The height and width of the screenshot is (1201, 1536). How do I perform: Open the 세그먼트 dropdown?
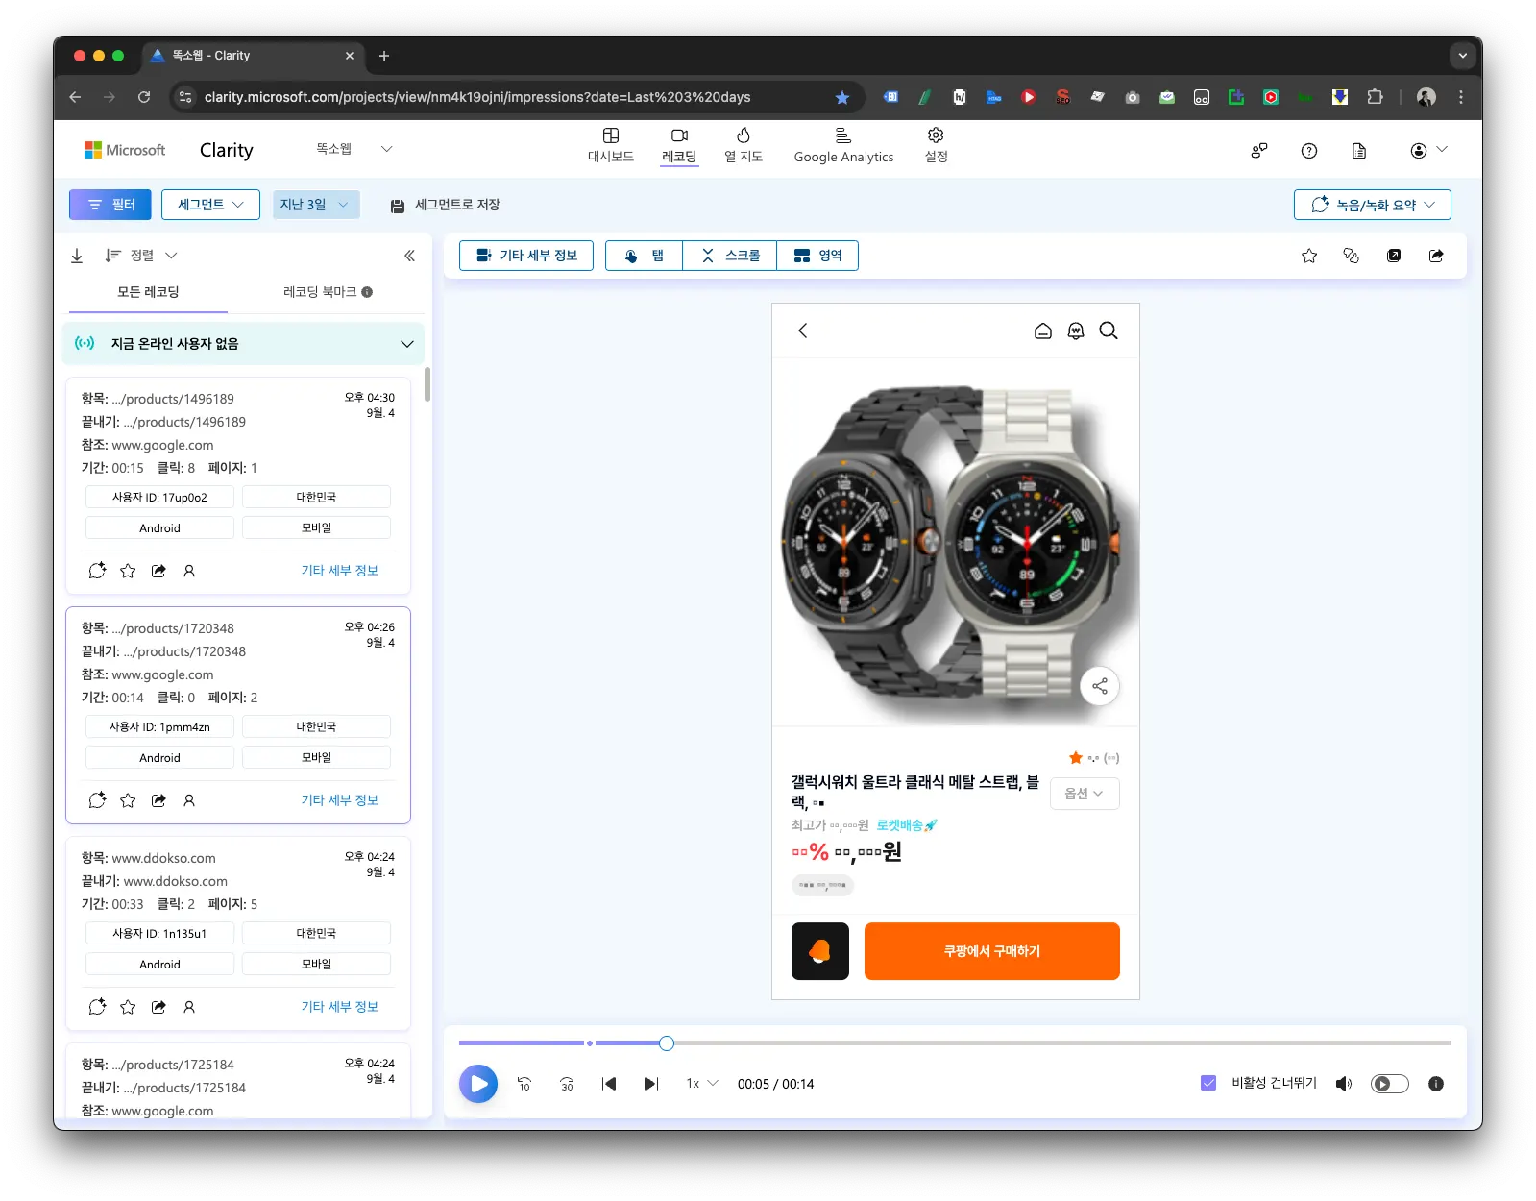pos(210,205)
